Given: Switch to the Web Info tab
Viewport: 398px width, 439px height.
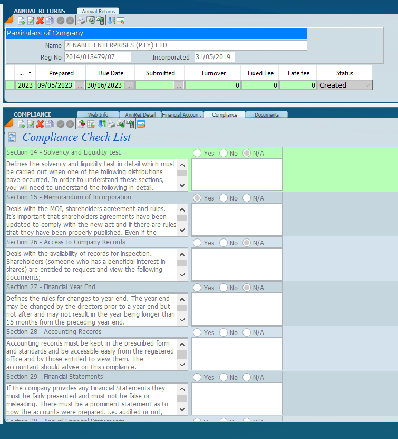Looking at the screenshot, I should (98, 114).
